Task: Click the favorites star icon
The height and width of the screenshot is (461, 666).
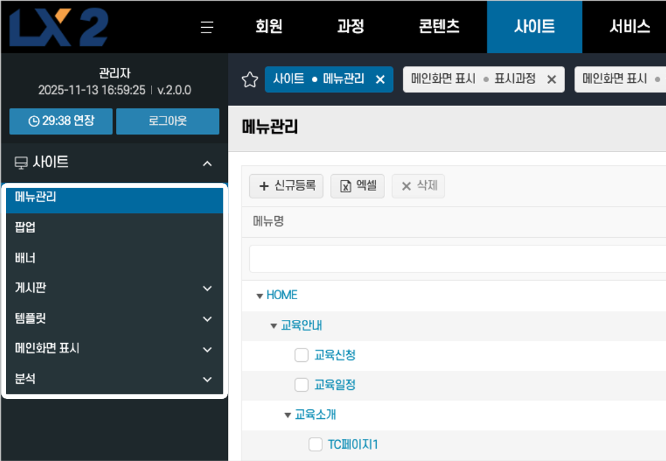Action: click(x=249, y=80)
